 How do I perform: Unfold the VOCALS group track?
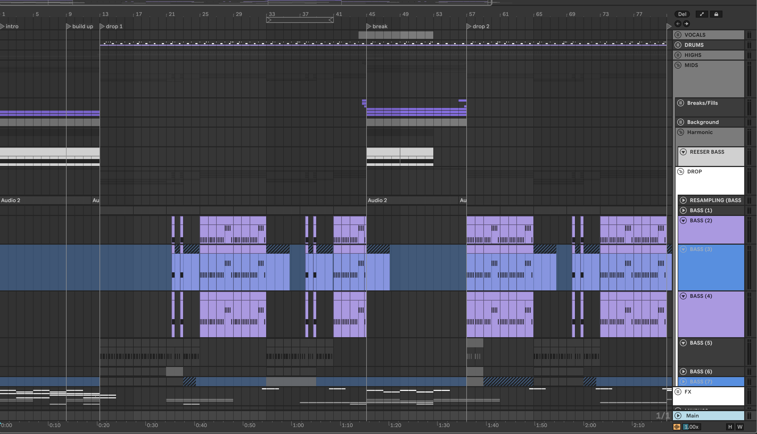(x=678, y=35)
